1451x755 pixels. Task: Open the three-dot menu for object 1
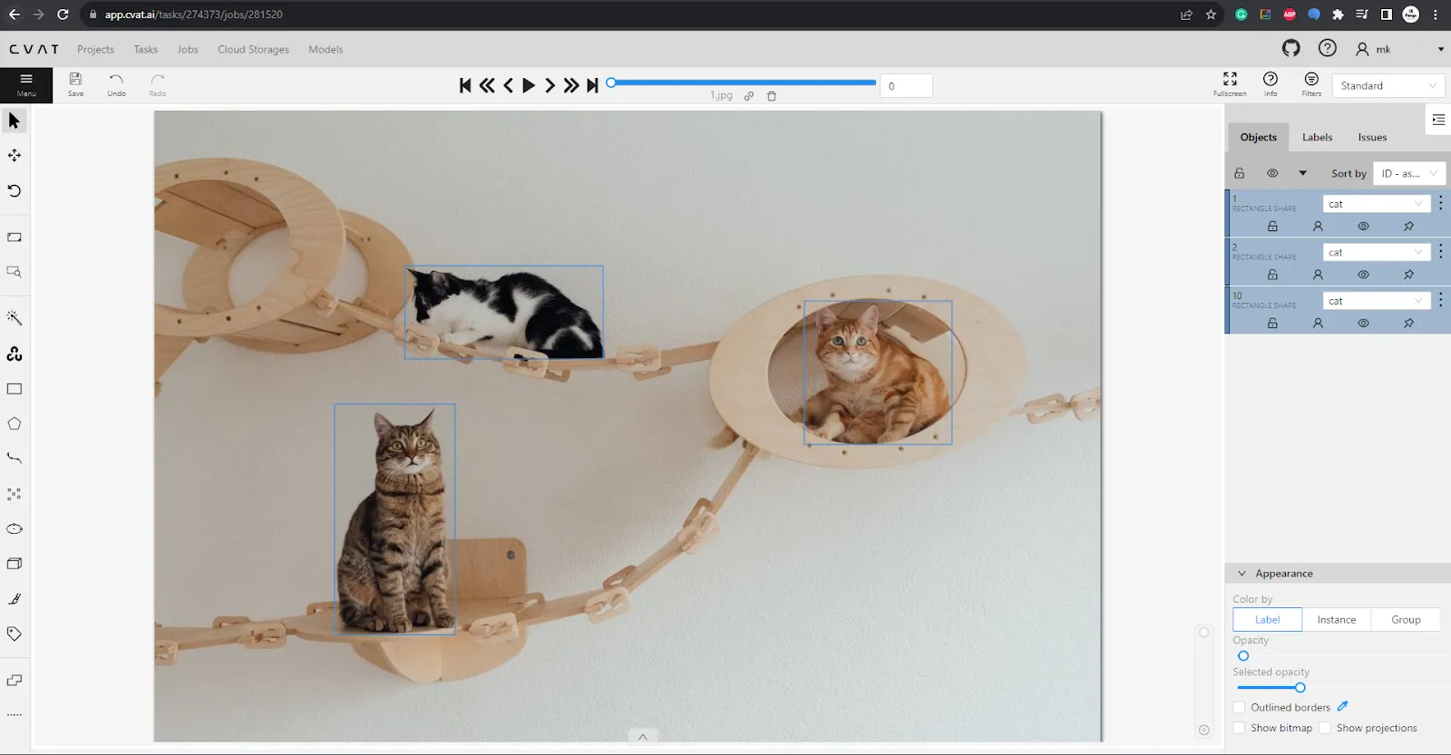(x=1440, y=203)
